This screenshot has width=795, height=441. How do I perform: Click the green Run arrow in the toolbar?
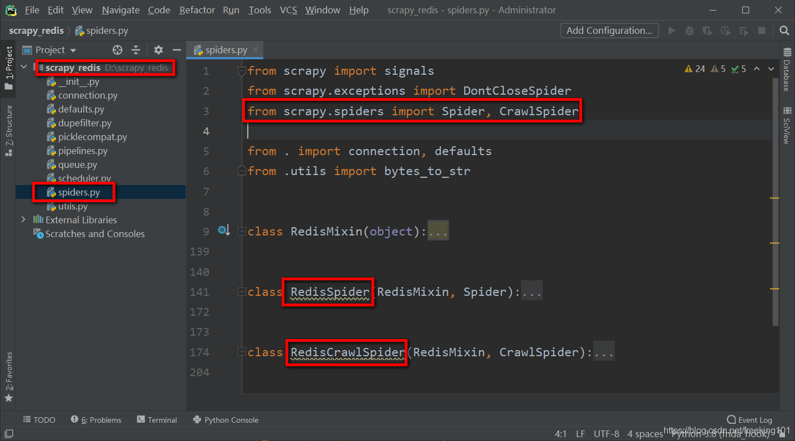pos(671,30)
